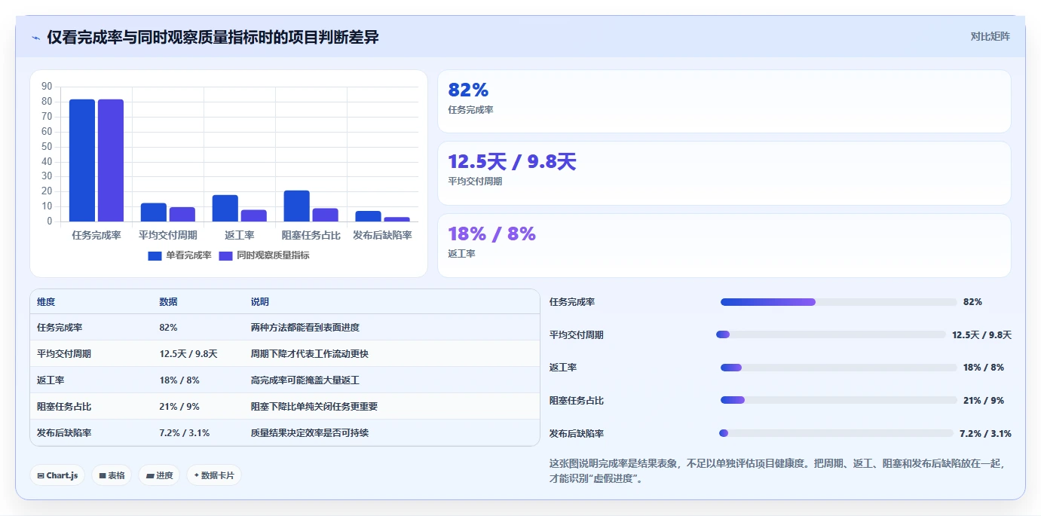The width and height of the screenshot is (1041, 516).
Task: Click the 维度 column header
Action: pos(46,301)
